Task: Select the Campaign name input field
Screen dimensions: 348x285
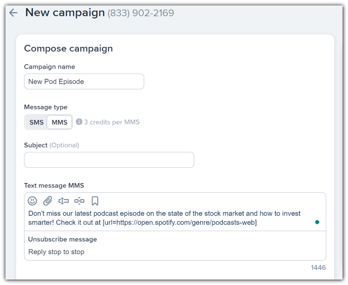Action: [84, 81]
